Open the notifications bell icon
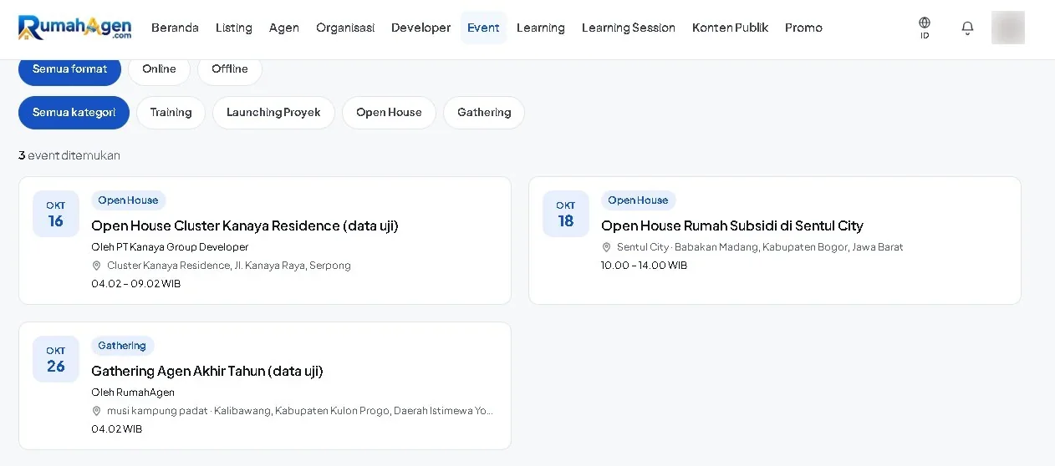Screen dimensions: 1055x466 (967, 28)
